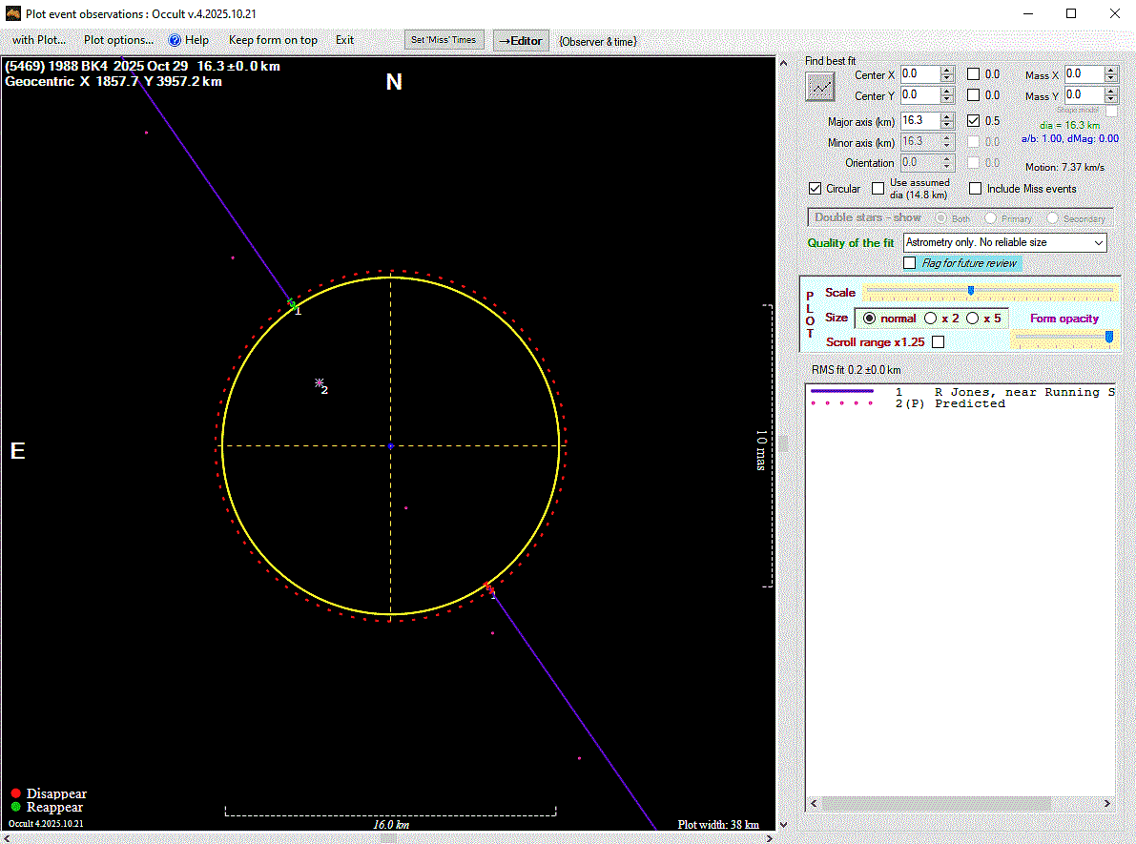
Task: Select the x 2 size radio button
Action: pyautogui.click(x=930, y=319)
